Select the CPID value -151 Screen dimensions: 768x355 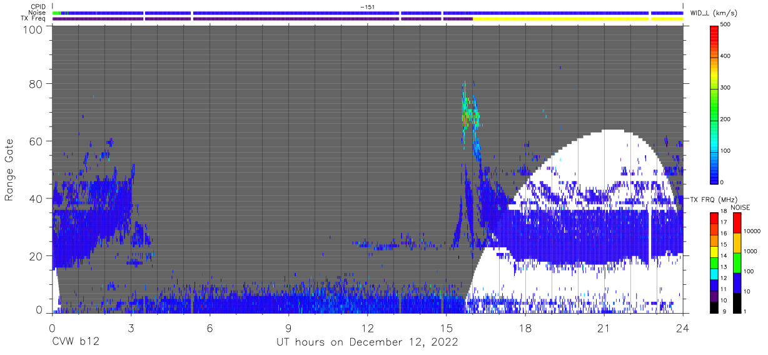pos(368,6)
